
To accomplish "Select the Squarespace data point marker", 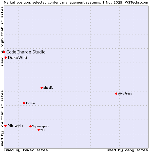I will tap(30, 126).
